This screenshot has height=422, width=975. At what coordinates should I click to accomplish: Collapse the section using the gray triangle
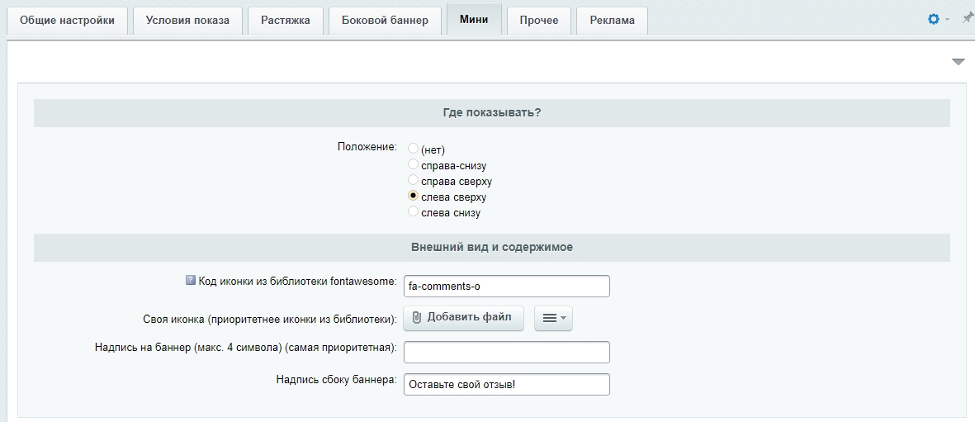pyautogui.click(x=958, y=62)
